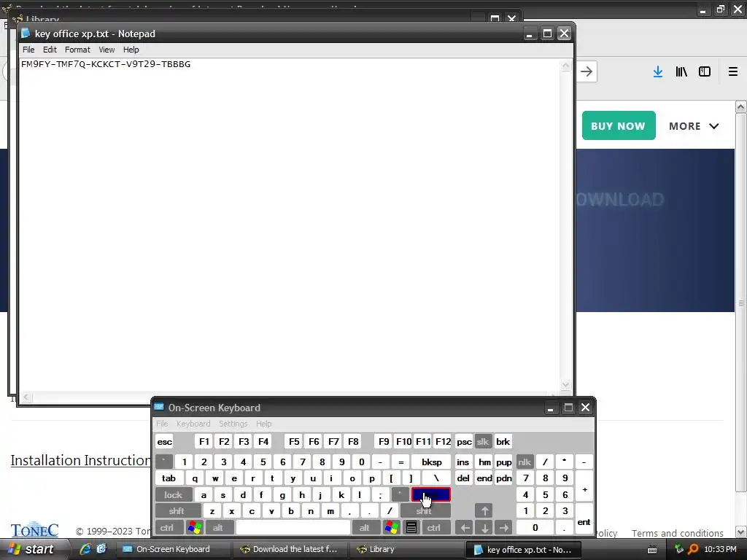Click the right Windows logo key
Image resolution: width=747 pixels, height=560 pixels.
point(392,528)
